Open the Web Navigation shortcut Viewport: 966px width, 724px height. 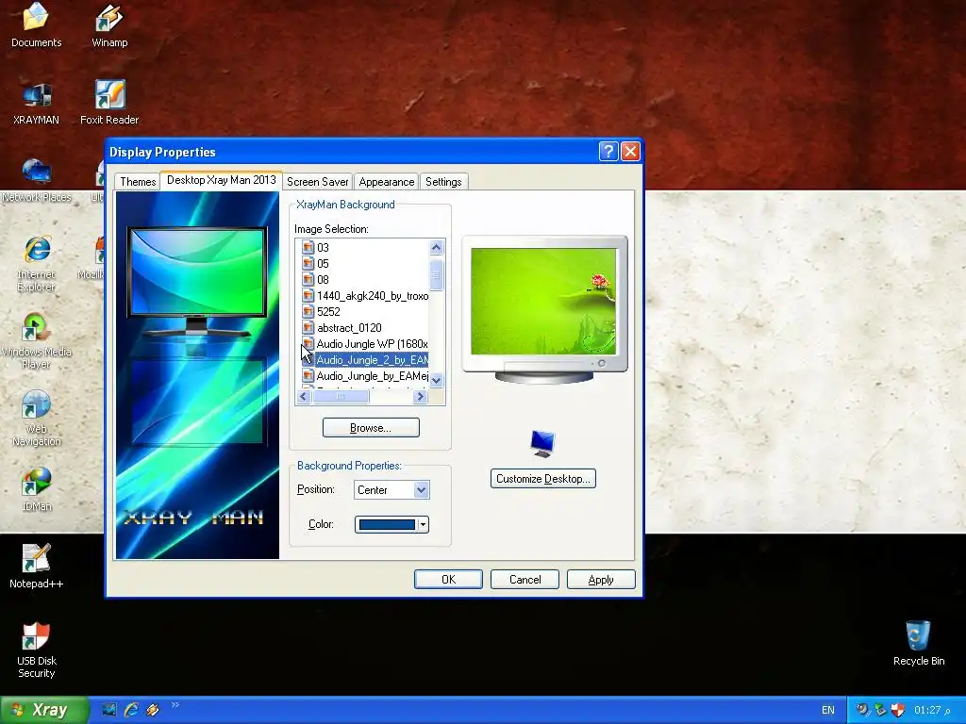pyautogui.click(x=37, y=419)
